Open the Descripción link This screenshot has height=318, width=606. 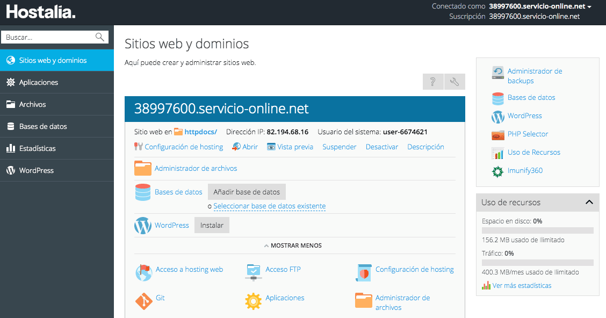[425, 147]
